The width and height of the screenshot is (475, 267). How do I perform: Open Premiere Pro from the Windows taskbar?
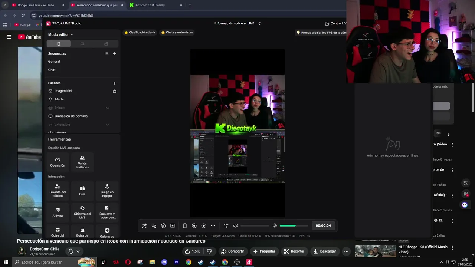176,262
